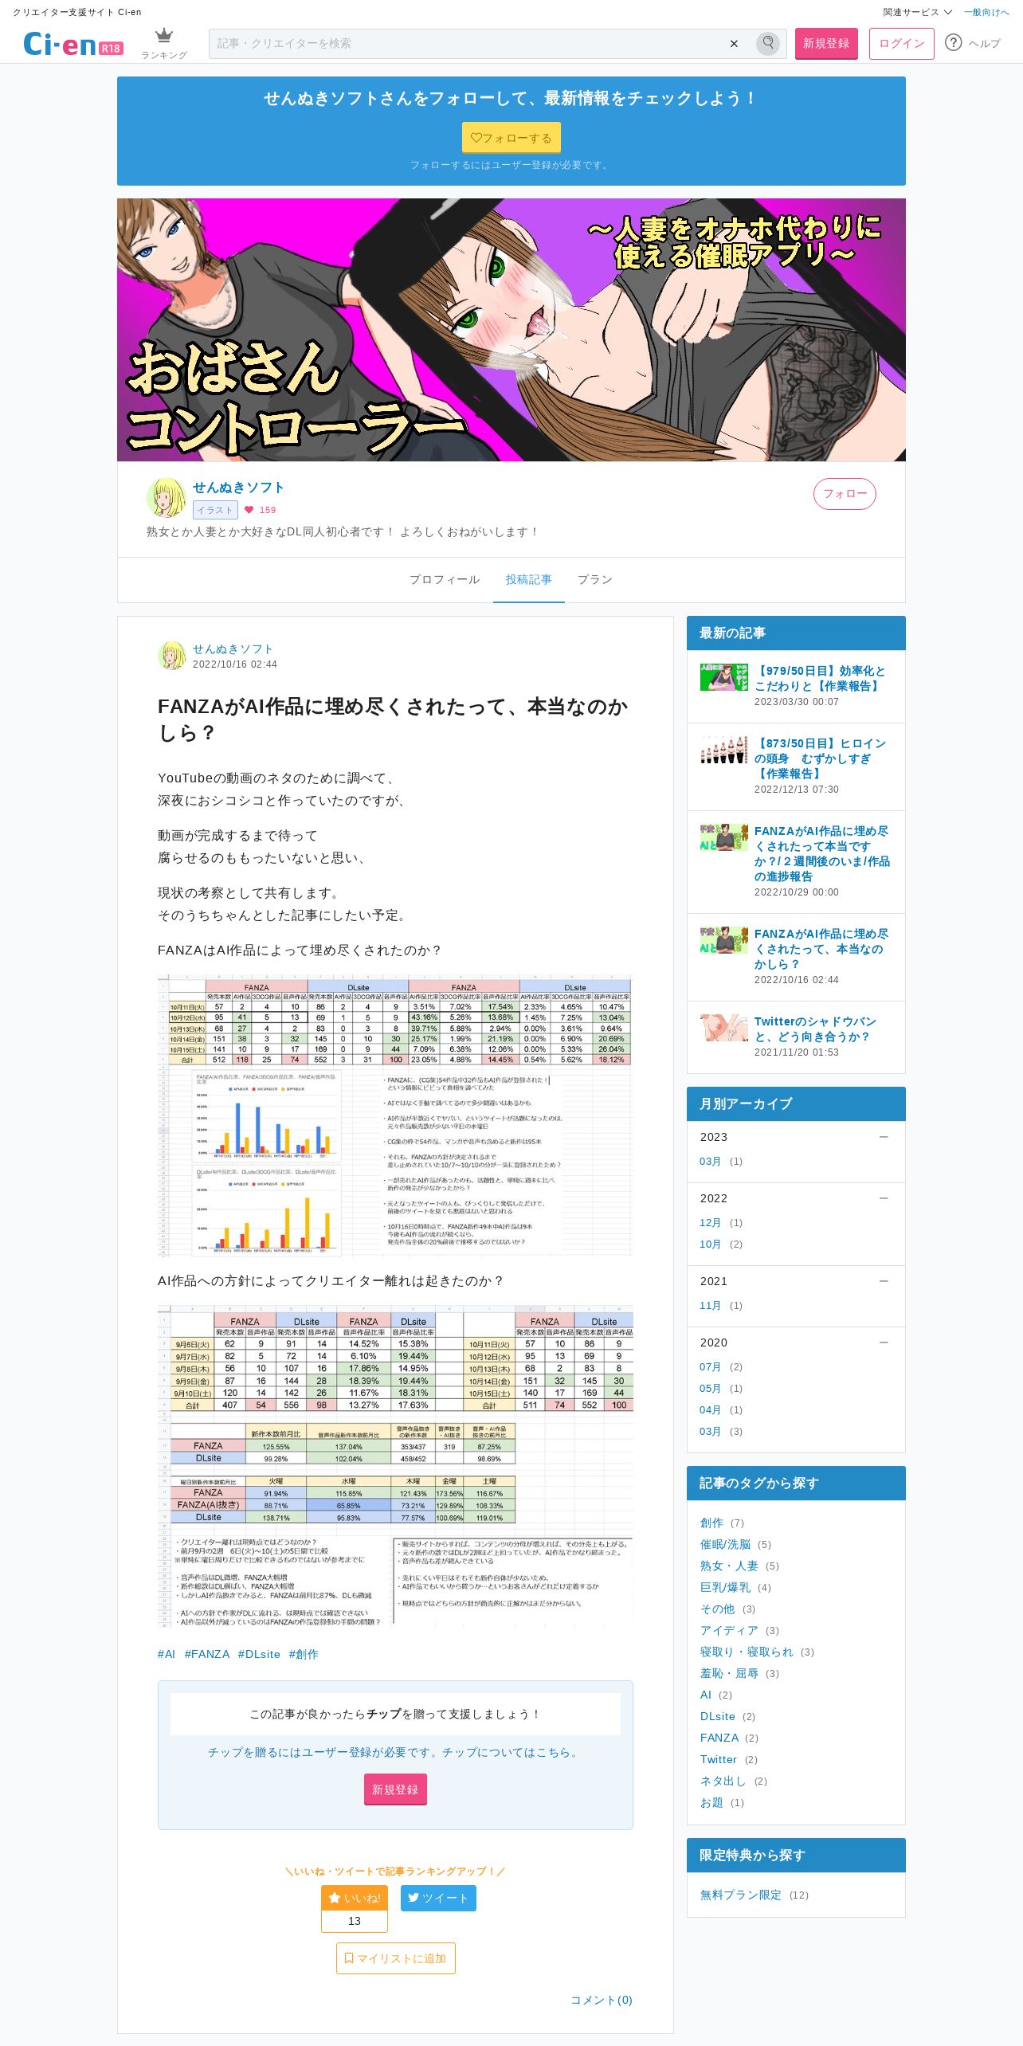Open せんぬきソフト creator name in profile header
The image size is (1023, 2046).
238,488
